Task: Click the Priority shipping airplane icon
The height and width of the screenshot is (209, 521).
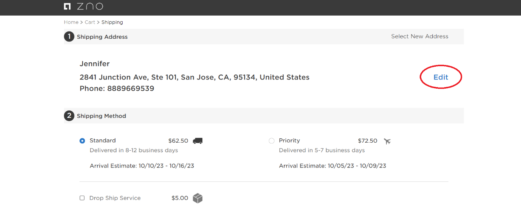Action: coord(387,141)
